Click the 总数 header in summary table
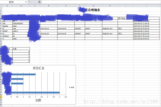161x107 pixels. click(21, 49)
